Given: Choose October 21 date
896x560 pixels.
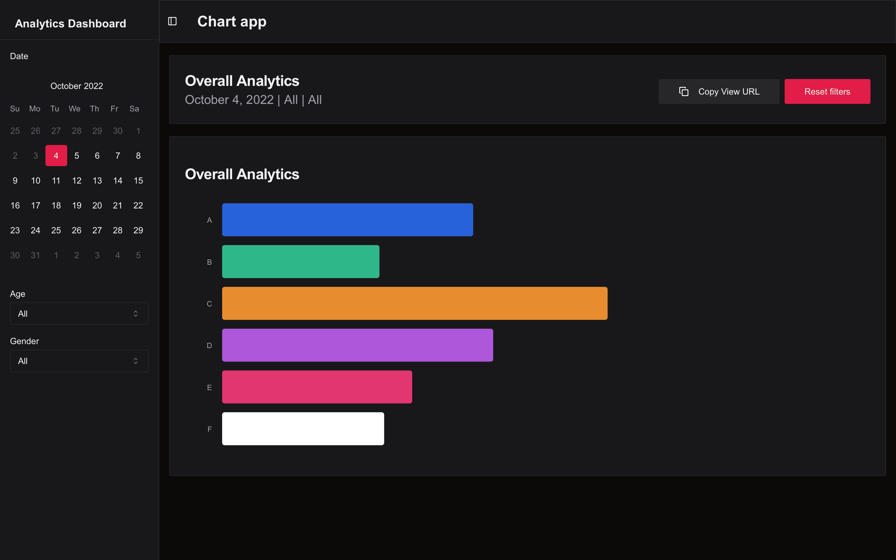Looking at the screenshot, I should tap(118, 205).
